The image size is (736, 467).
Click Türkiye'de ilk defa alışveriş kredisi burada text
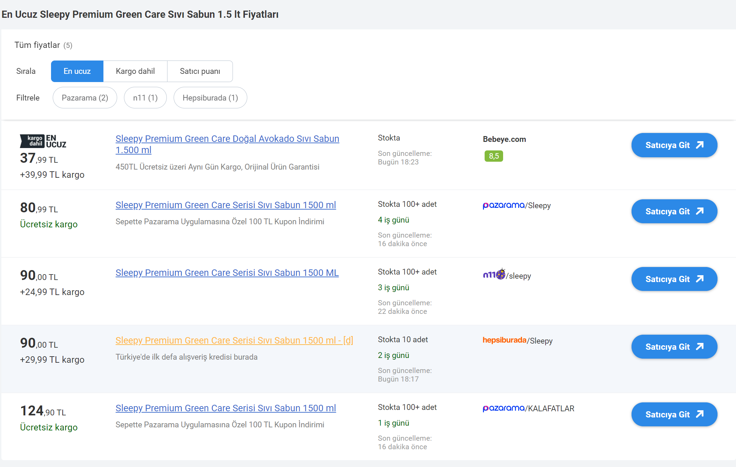(x=187, y=357)
